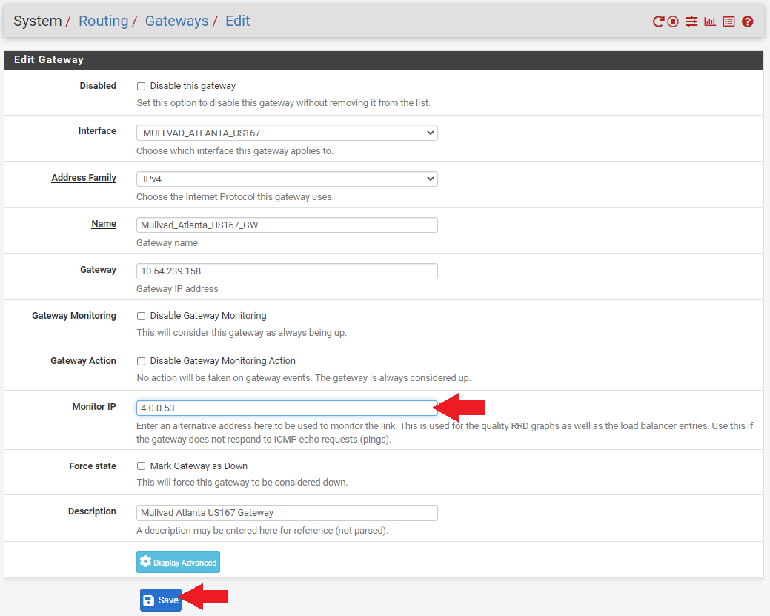Open the status graph chart icon
The height and width of the screenshot is (616, 770).
710,21
